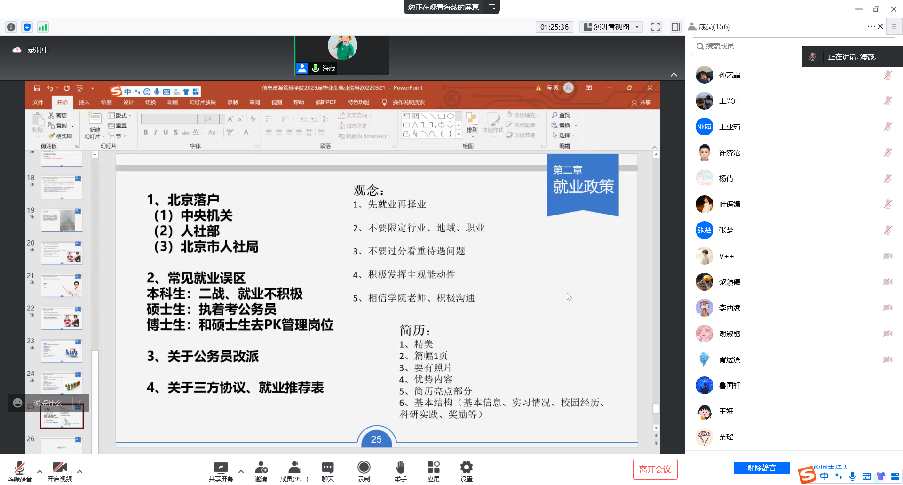Click the 解除静音 blue button
The image size is (903, 485).
pyautogui.click(x=762, y=468)
